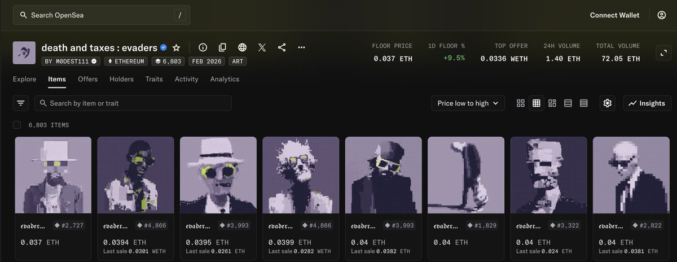The height and width of the screenshot is (262, 677).
Task: Open NFT card priced 0.0394 ETH
Action: point(135,198)
